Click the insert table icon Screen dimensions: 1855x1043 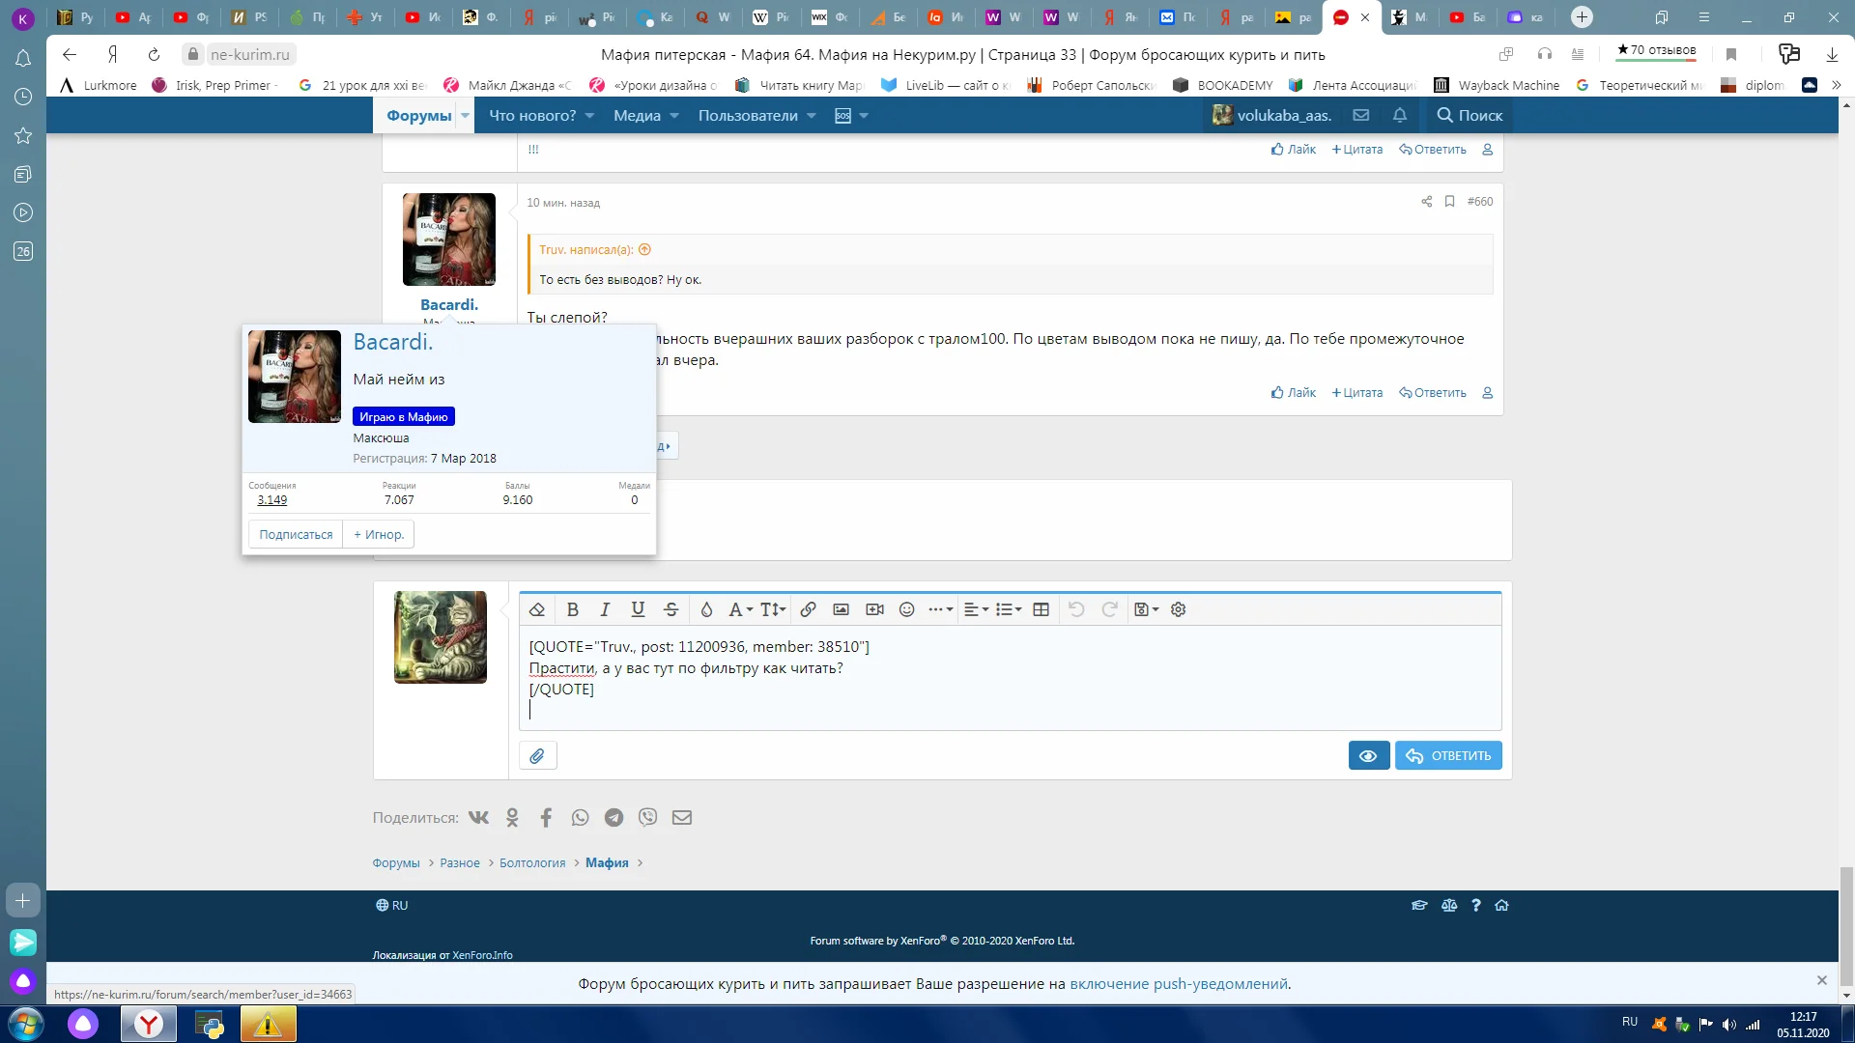click(x=1041, y=609)
